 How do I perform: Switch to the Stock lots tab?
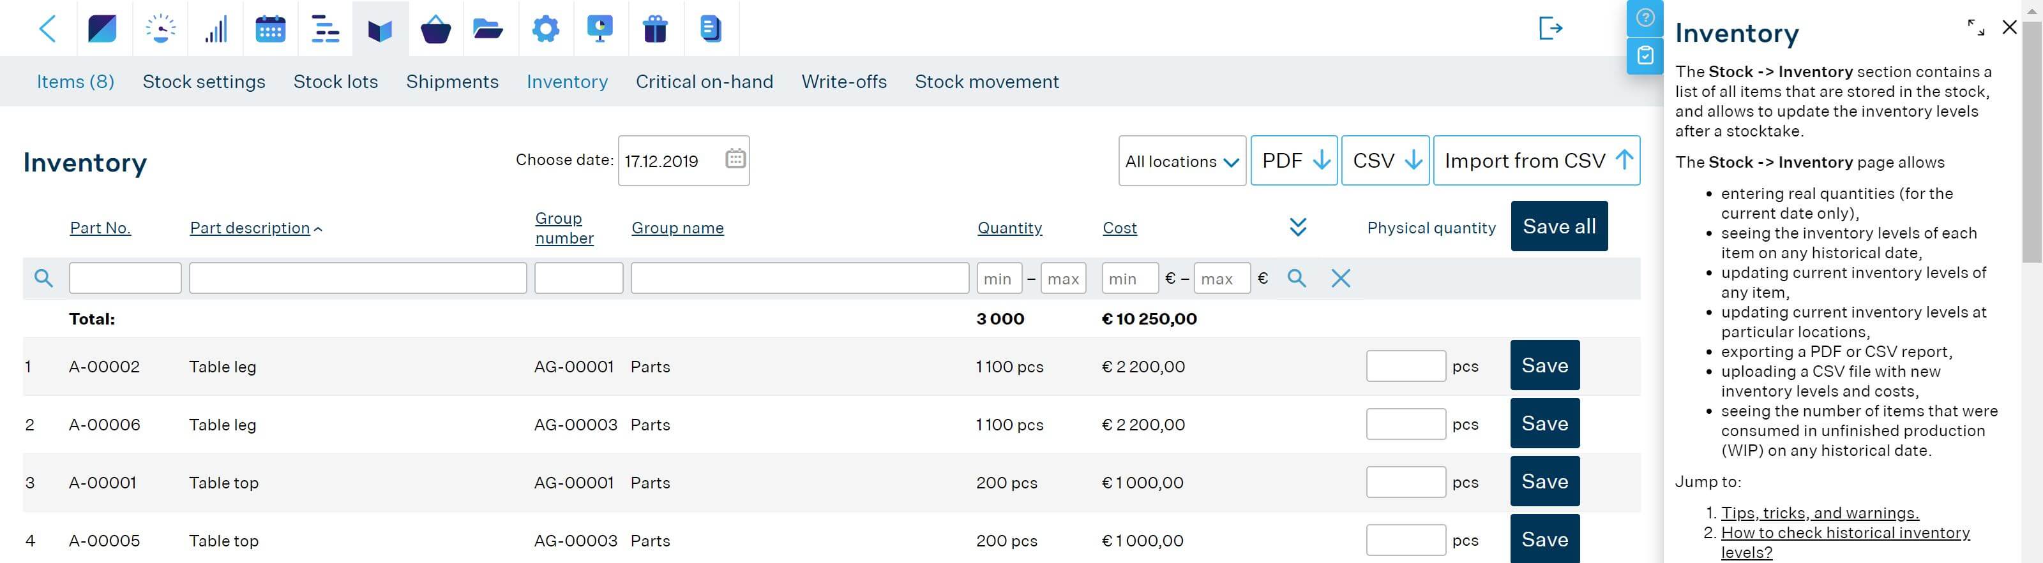pyautogui.click(x=335, y=82)
